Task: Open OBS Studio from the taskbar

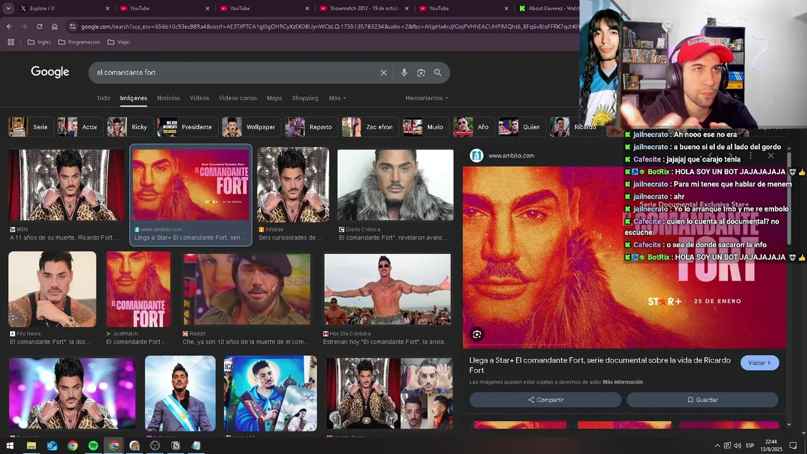Action: (155, 446)
